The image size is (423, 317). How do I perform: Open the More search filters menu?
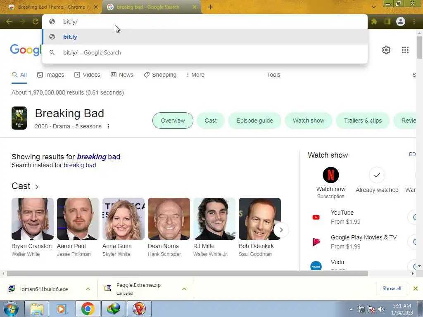click(195, 75)
